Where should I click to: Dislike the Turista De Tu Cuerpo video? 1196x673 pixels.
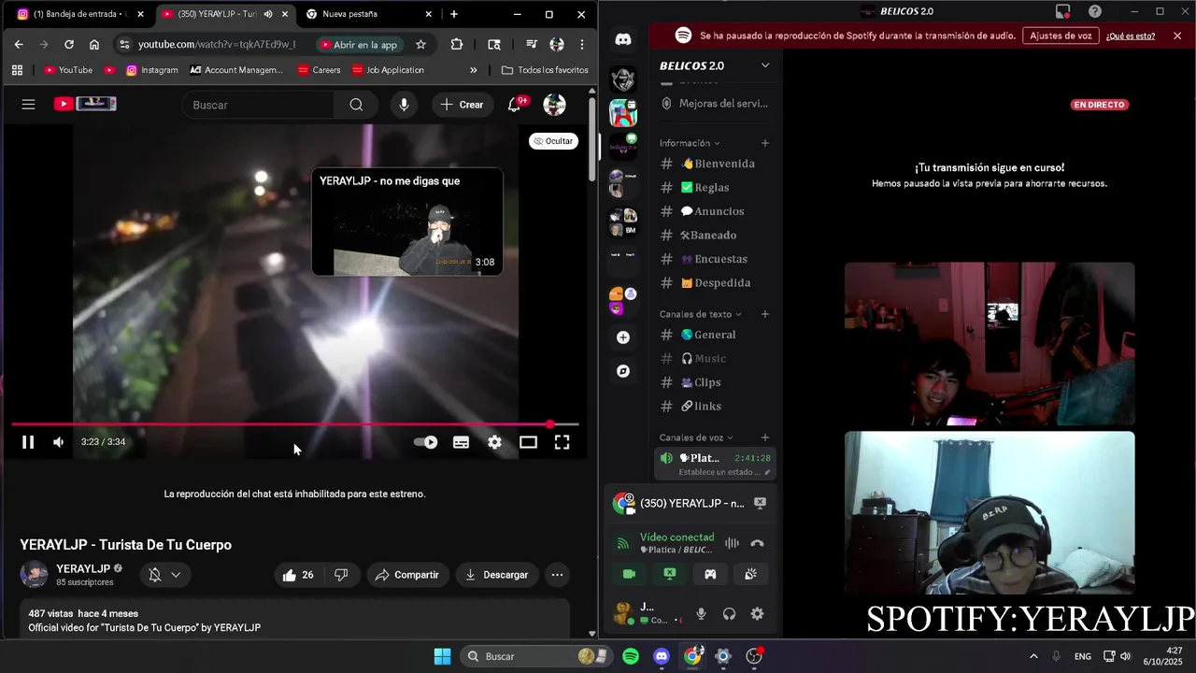(x=341, y=575)
